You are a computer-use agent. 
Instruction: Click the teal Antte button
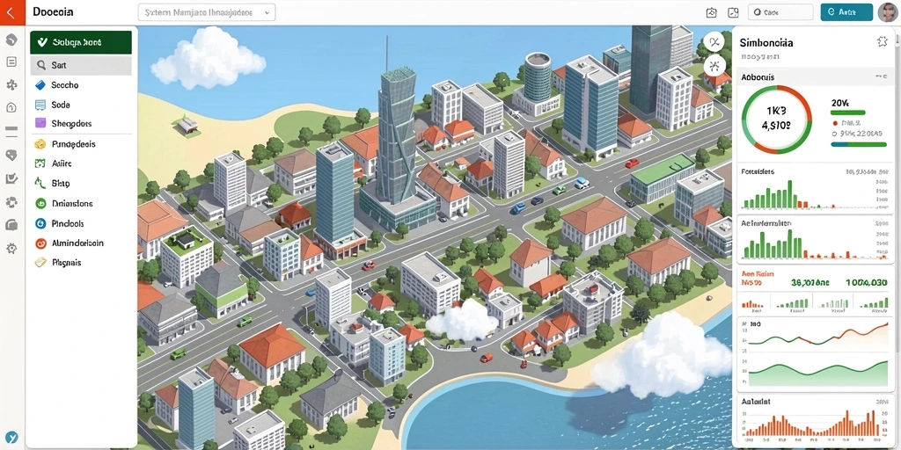pos(846,12)
